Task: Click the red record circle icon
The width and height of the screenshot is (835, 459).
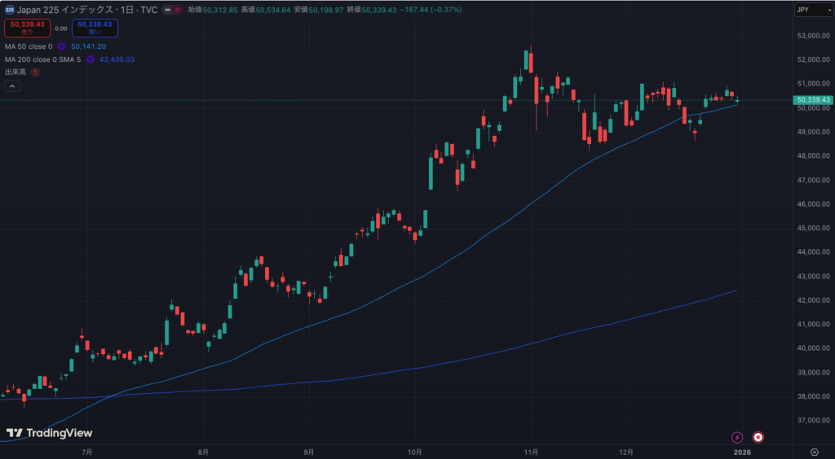Action: pos(758,437)
